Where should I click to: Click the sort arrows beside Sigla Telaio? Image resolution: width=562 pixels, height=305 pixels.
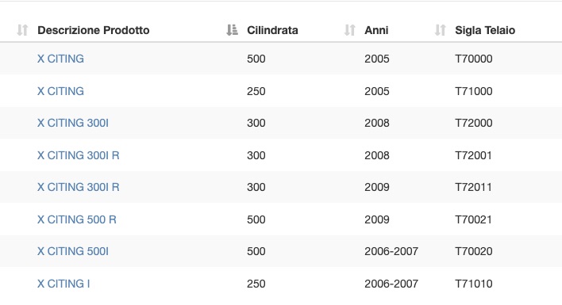440,30
